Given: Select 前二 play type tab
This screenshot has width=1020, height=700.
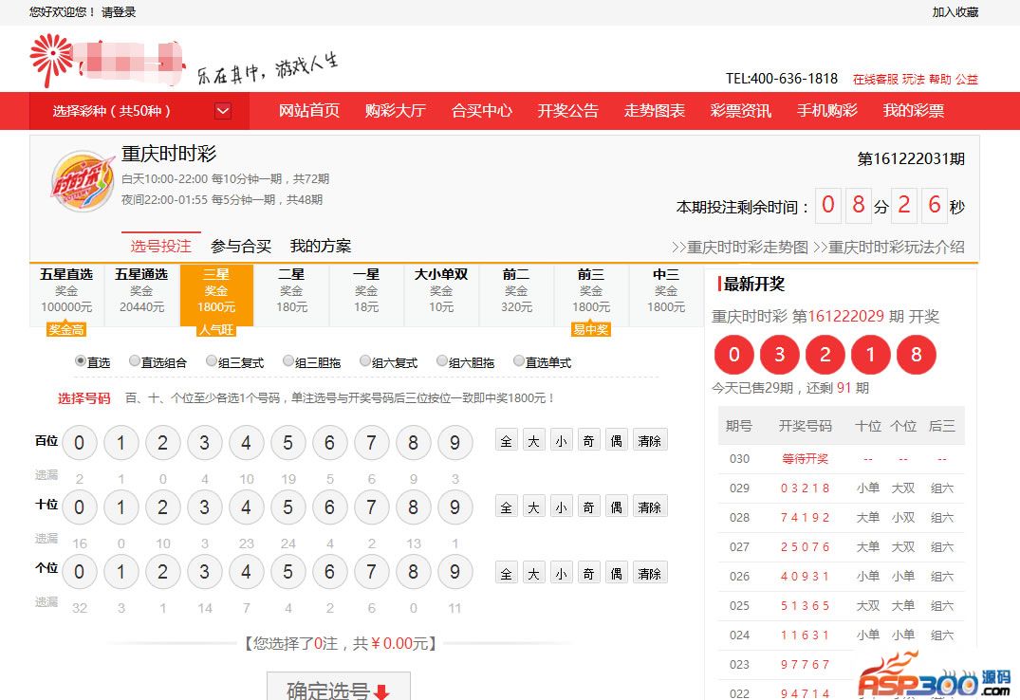Looking at the screenshot, I should [x=516, y=295].
